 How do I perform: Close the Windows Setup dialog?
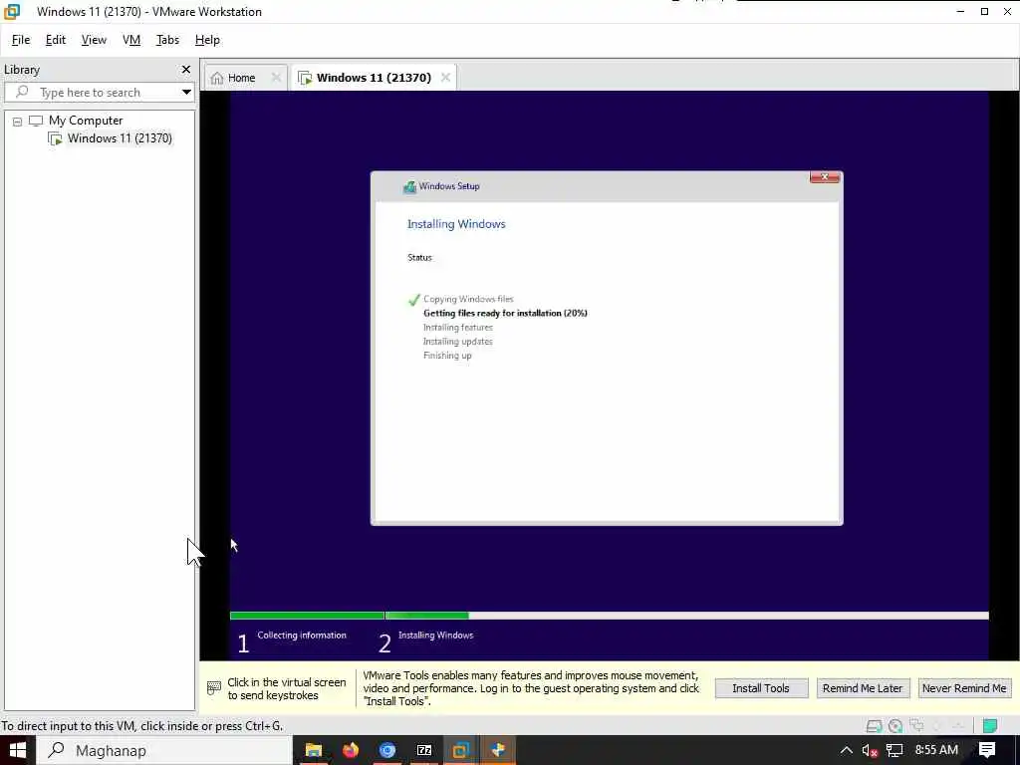point(824,177)
